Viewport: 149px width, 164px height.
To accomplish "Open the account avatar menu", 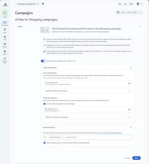I will (x=138, y=4).
